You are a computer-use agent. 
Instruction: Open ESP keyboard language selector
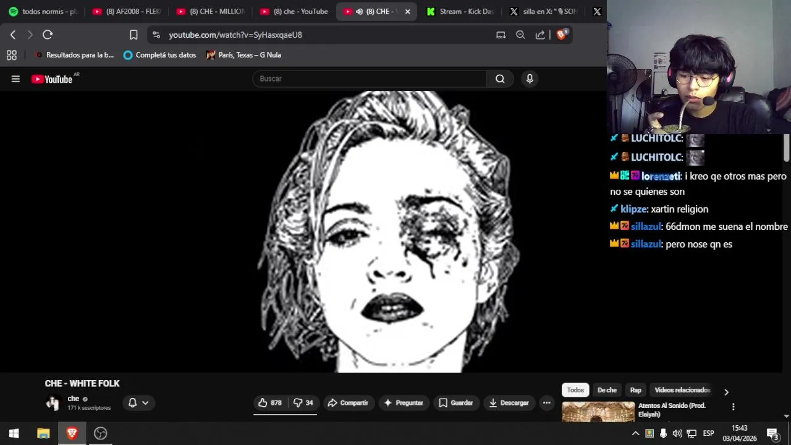tap(708, 433)
